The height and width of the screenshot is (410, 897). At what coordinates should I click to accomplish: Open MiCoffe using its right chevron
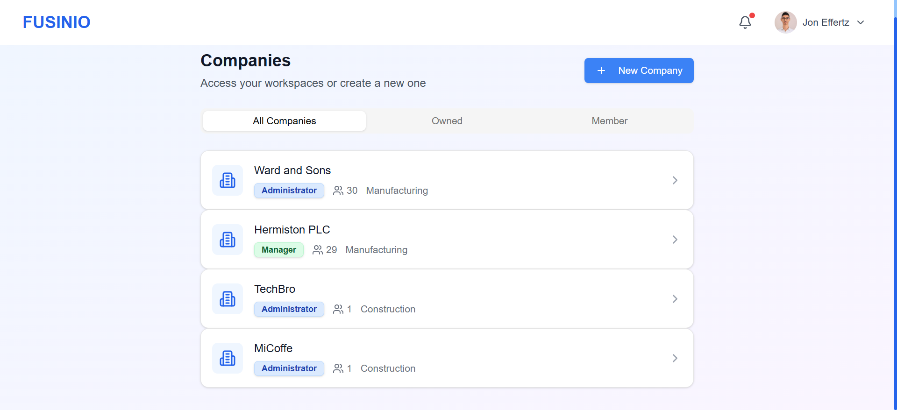point(675,358)
